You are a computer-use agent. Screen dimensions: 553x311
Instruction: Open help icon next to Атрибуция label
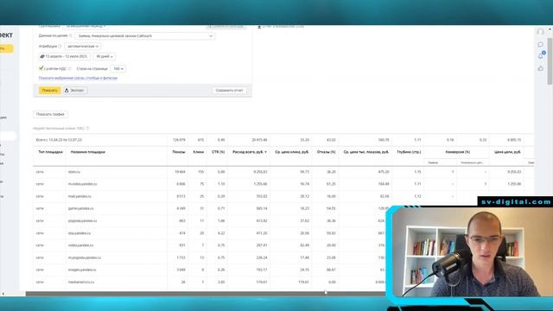coord(60,46)
